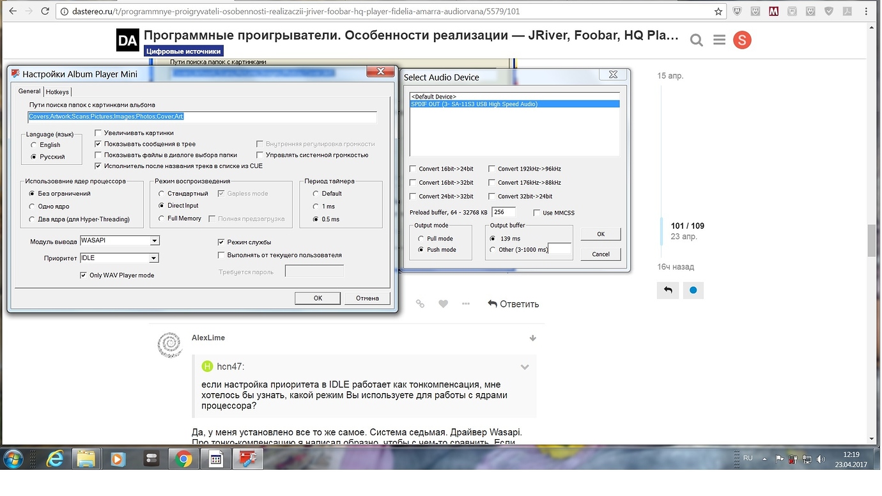
Task: Switch to Google Chrome on the taskbar
Action: (183, 459)
